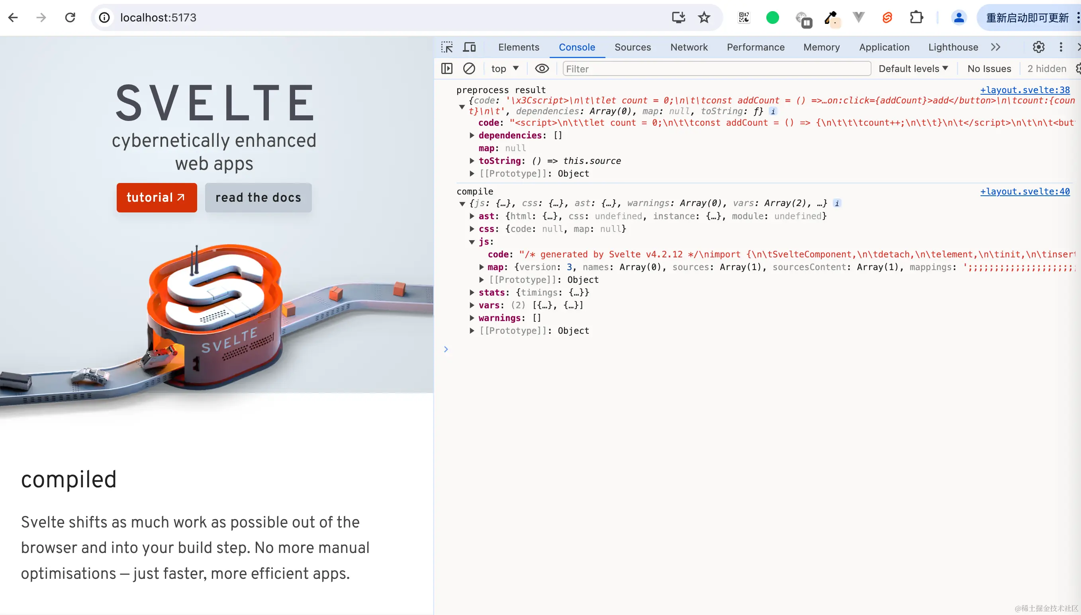
Task: Toggle the device toolbar icon
Action: (469, 47)
